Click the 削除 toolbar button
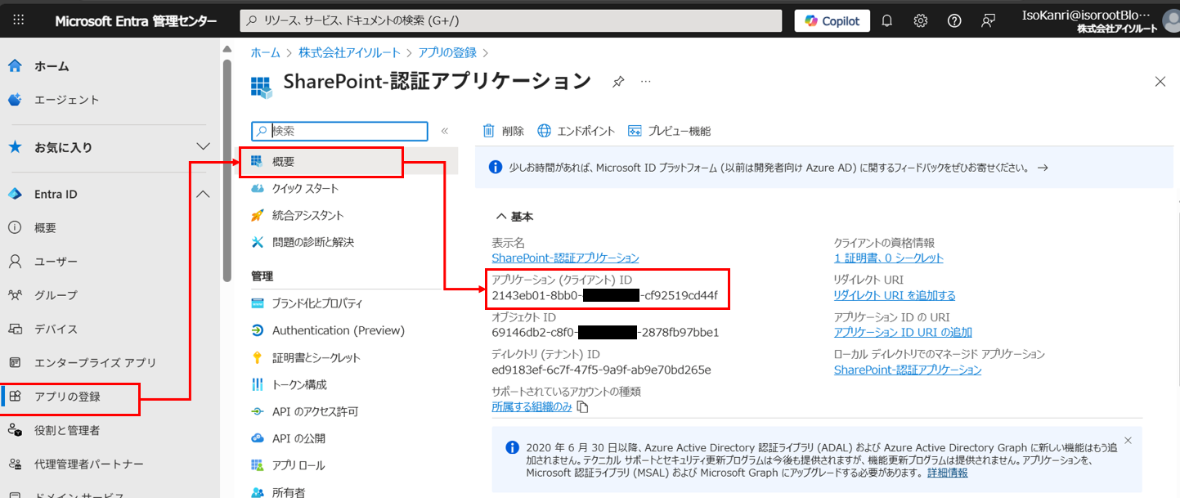 (x=503, y=131)
